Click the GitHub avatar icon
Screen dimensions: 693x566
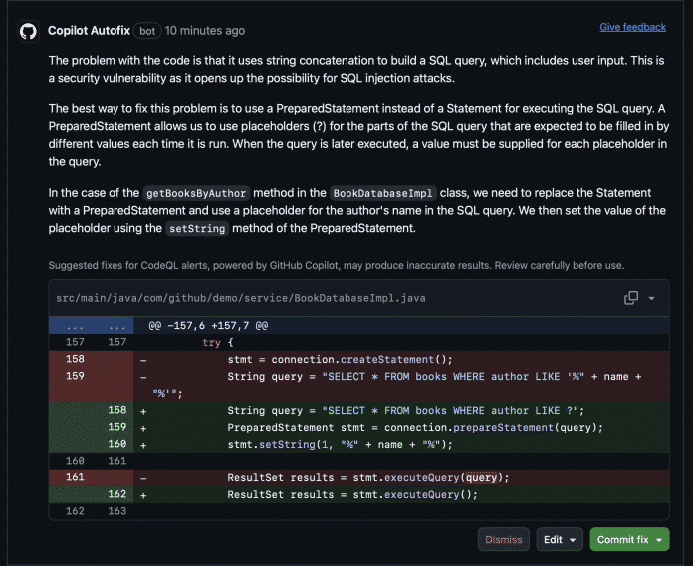tap(29, 31)
